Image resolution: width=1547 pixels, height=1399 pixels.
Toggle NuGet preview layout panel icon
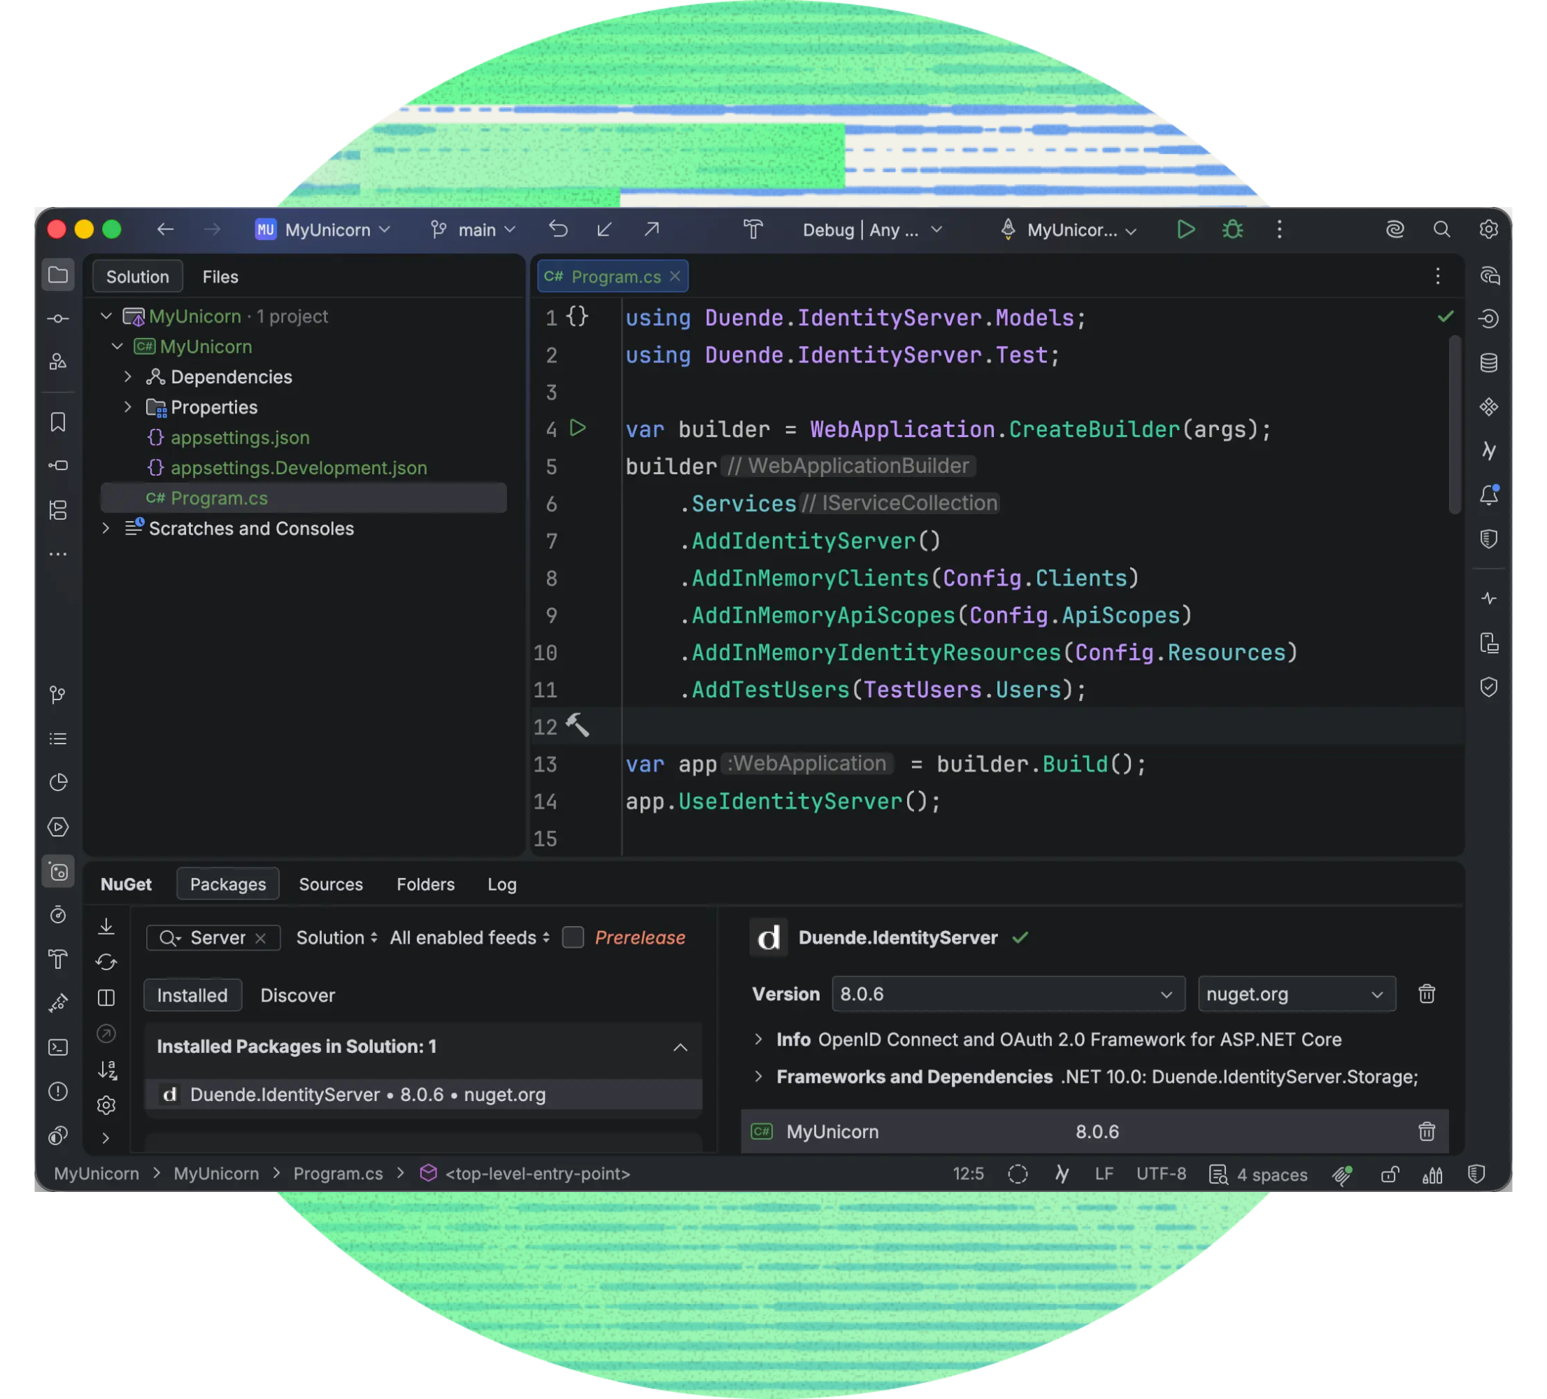click(x=107, y=997)
